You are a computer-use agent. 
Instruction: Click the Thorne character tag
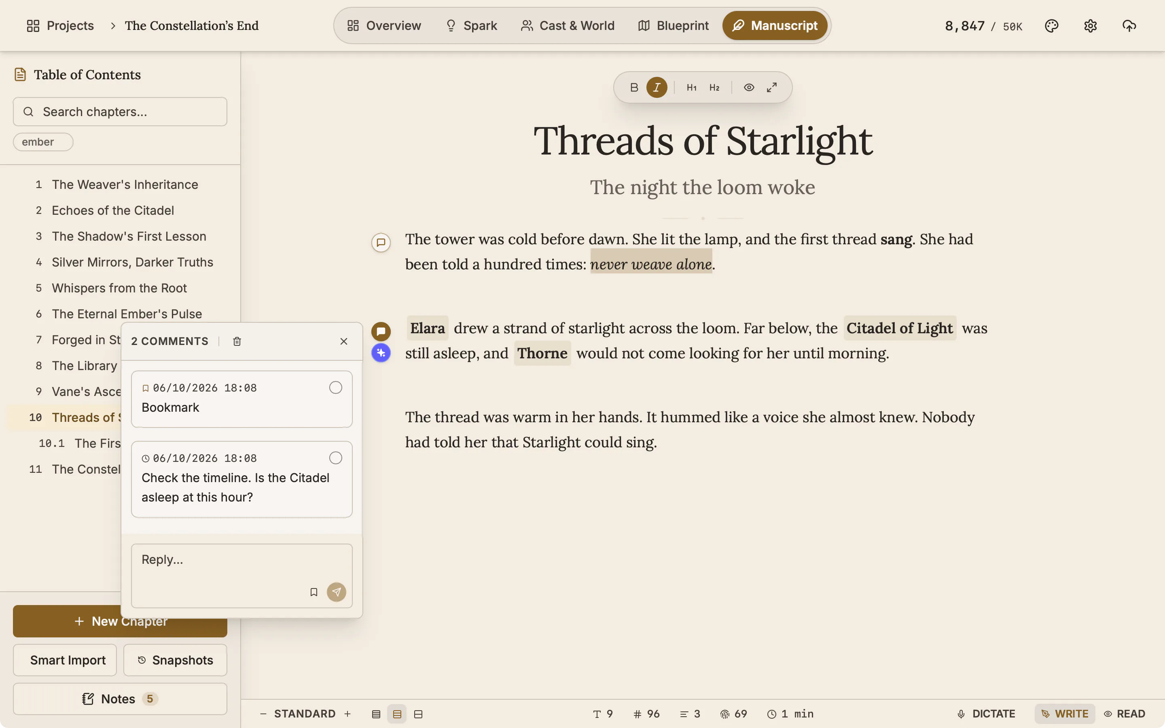click(x=542, y=353)
